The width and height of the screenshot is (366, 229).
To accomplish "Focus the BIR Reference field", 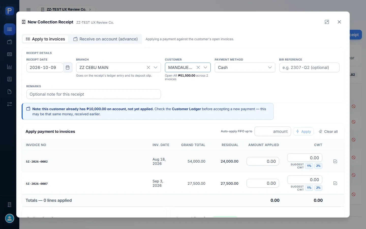I will (x=309, y=67).
